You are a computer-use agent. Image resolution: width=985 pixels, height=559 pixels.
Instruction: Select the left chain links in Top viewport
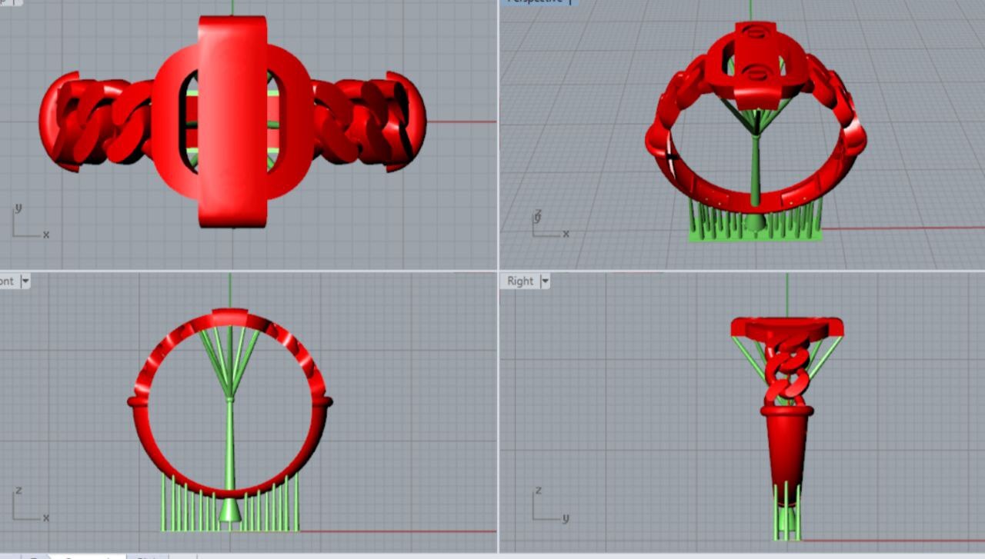point(96,123)
